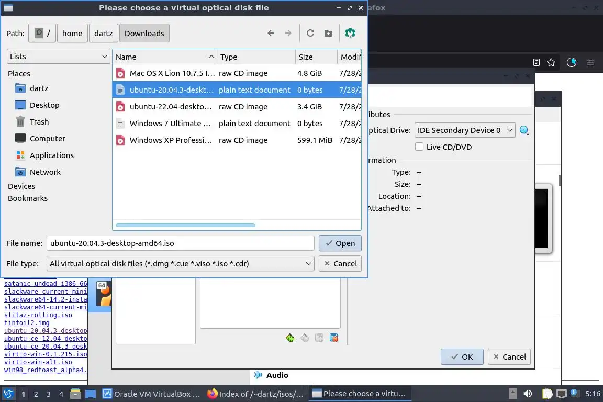
Task: Switch to workspace 3 in taskbar
Action: pos(49,394)
